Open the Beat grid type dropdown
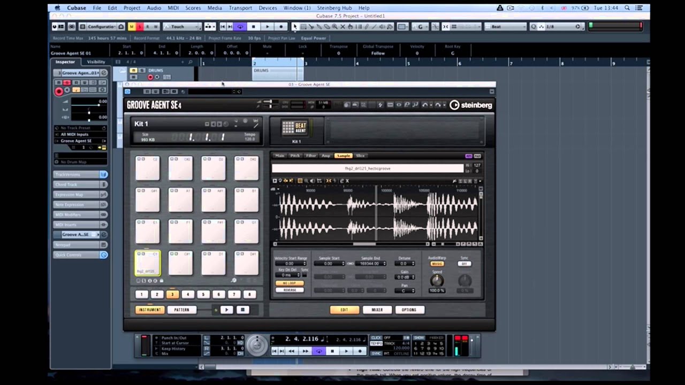 506,27
